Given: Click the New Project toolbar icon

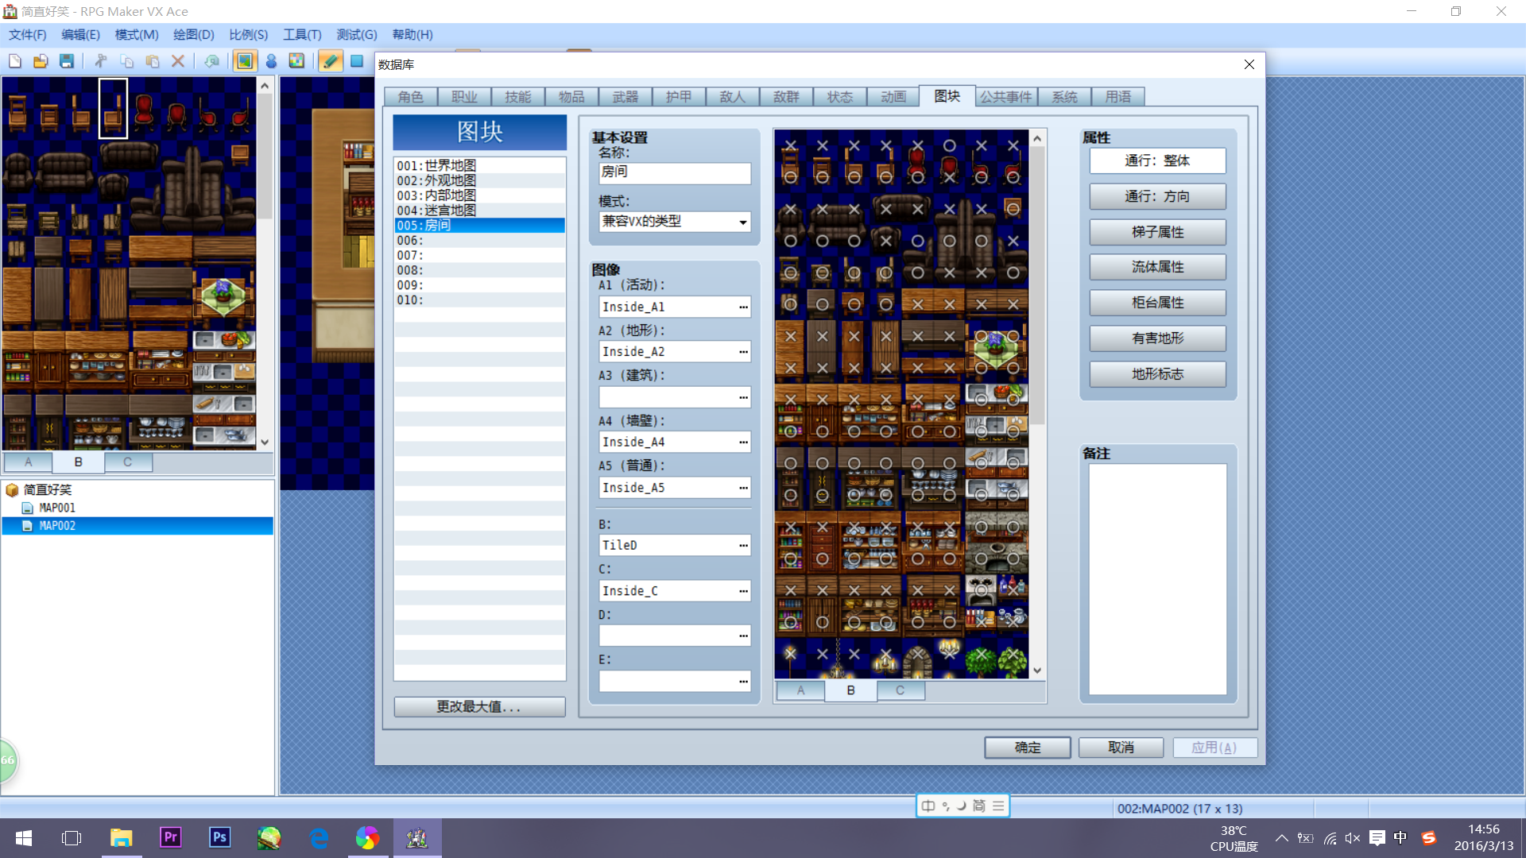Looking at the screenshot, I should (15, 61).
